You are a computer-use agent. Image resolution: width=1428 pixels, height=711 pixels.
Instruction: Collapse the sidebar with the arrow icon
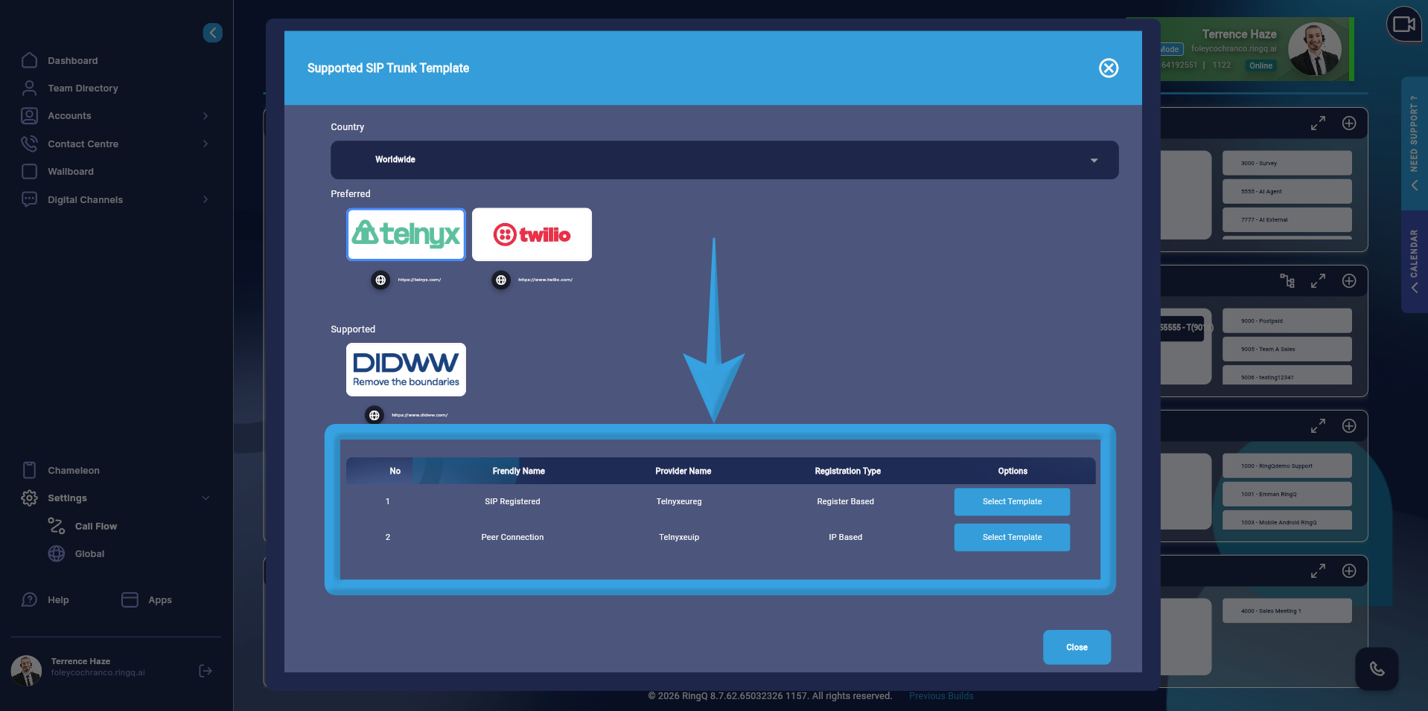(x=213, y=33)
